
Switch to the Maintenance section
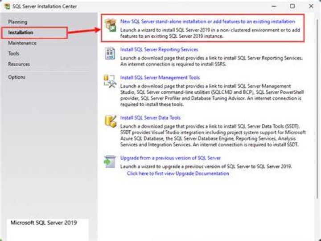(x=22, y=43)
